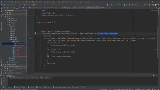This screenshot has height=90, width=160.
Task: Open the Services tool window button
Action: pyautogui.click(x=47, y=87)
